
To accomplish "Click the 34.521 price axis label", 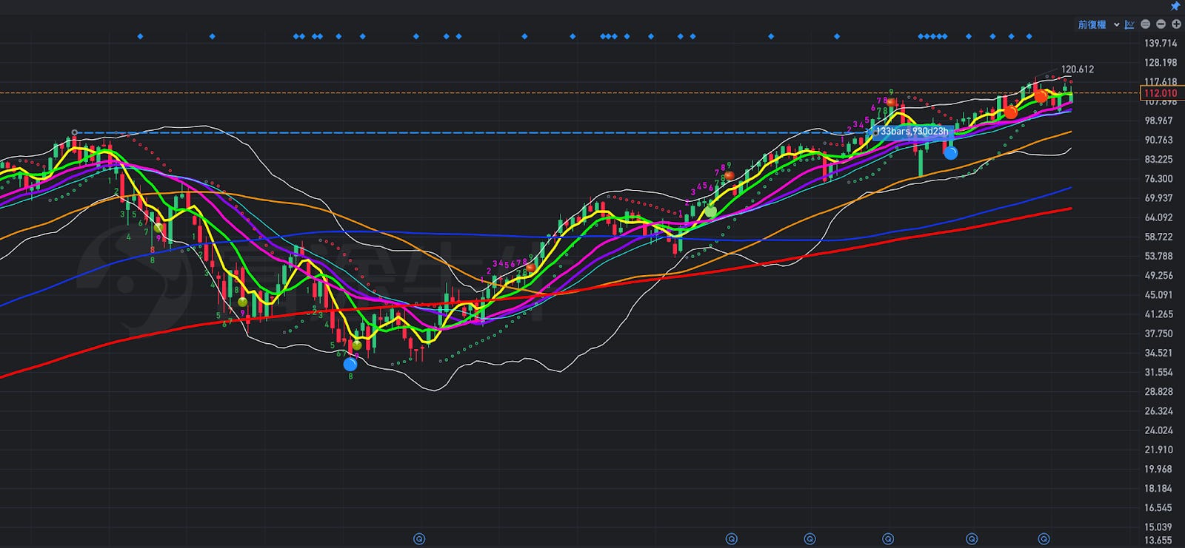I will pos(1159,353).
